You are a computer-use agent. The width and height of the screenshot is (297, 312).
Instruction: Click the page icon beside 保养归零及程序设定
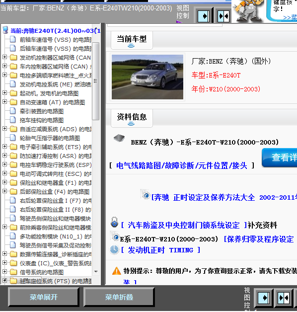click(115, 236)
